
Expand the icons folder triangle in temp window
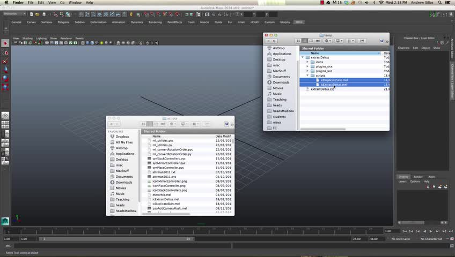[307, 62]
